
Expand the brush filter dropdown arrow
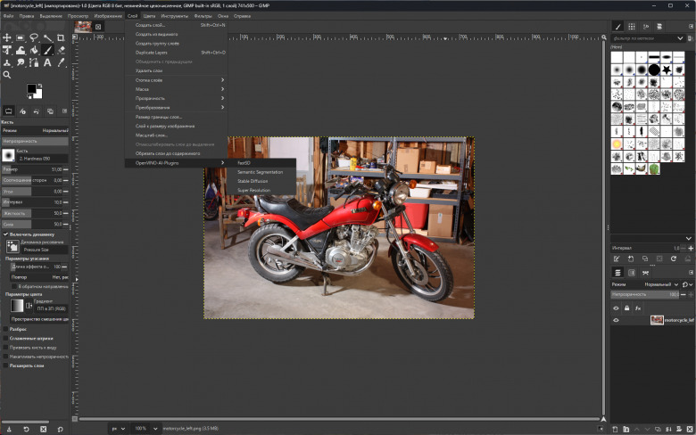click(x=680, y=38)
